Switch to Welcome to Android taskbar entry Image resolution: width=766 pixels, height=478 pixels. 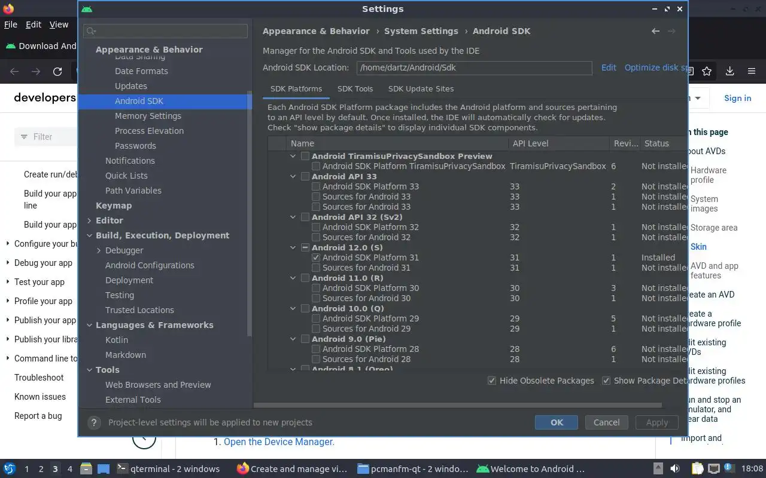[530, 469]
